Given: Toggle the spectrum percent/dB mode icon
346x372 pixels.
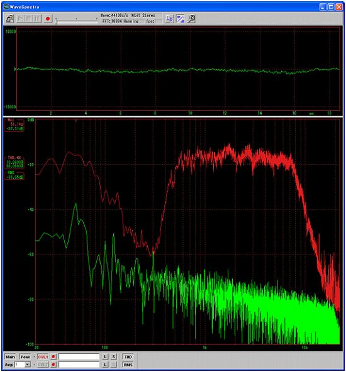Looking at the screenshot, I should click(180, 19).
